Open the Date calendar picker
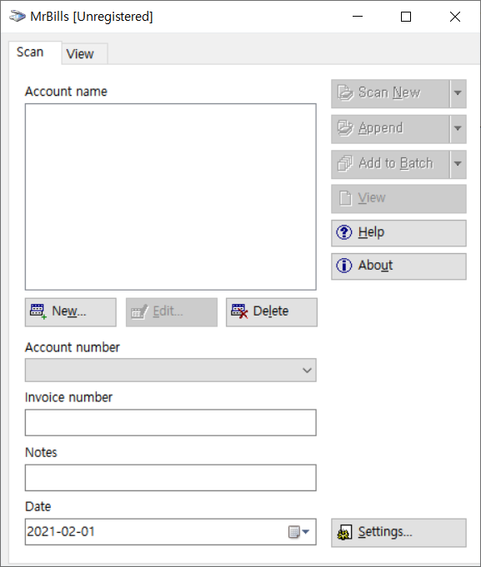The height and width of the screenshot is (567, 481). 299,532
